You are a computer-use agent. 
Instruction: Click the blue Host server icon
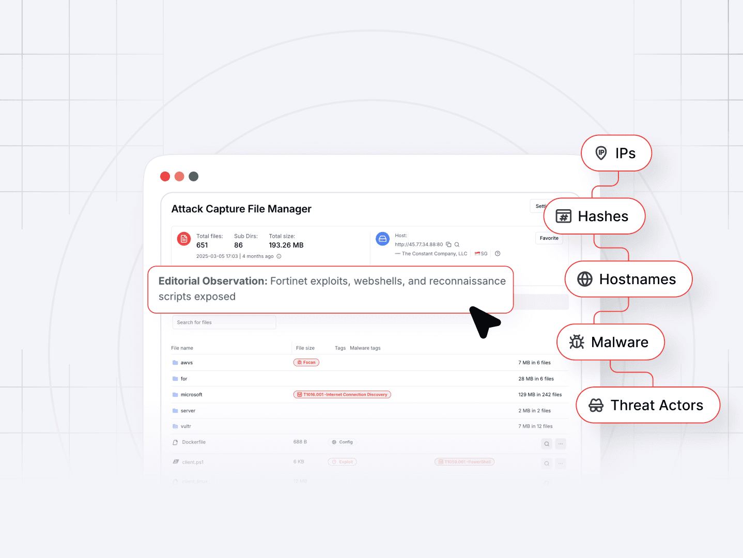pyautogui.click(x=383, y=239)
